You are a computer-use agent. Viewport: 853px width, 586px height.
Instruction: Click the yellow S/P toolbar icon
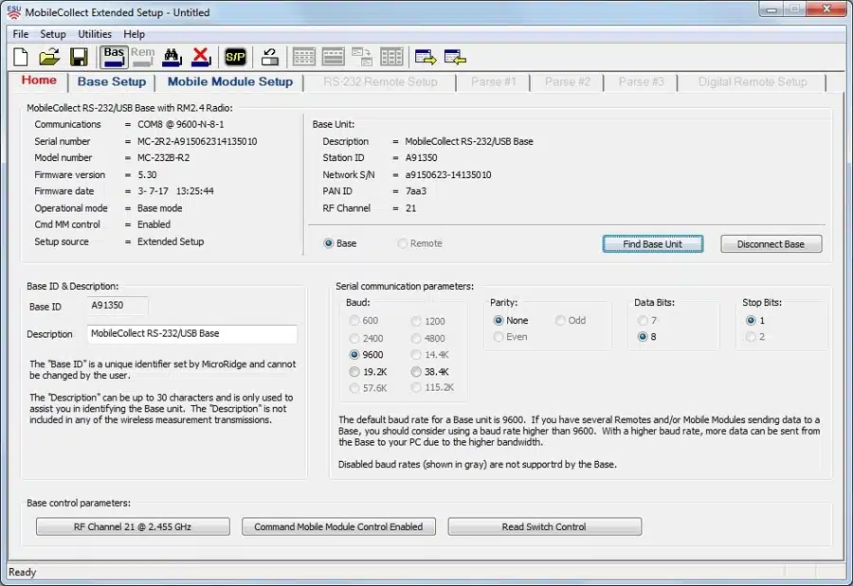point(234,57)
